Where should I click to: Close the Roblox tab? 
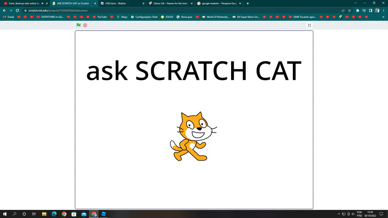tap(143, 3)
